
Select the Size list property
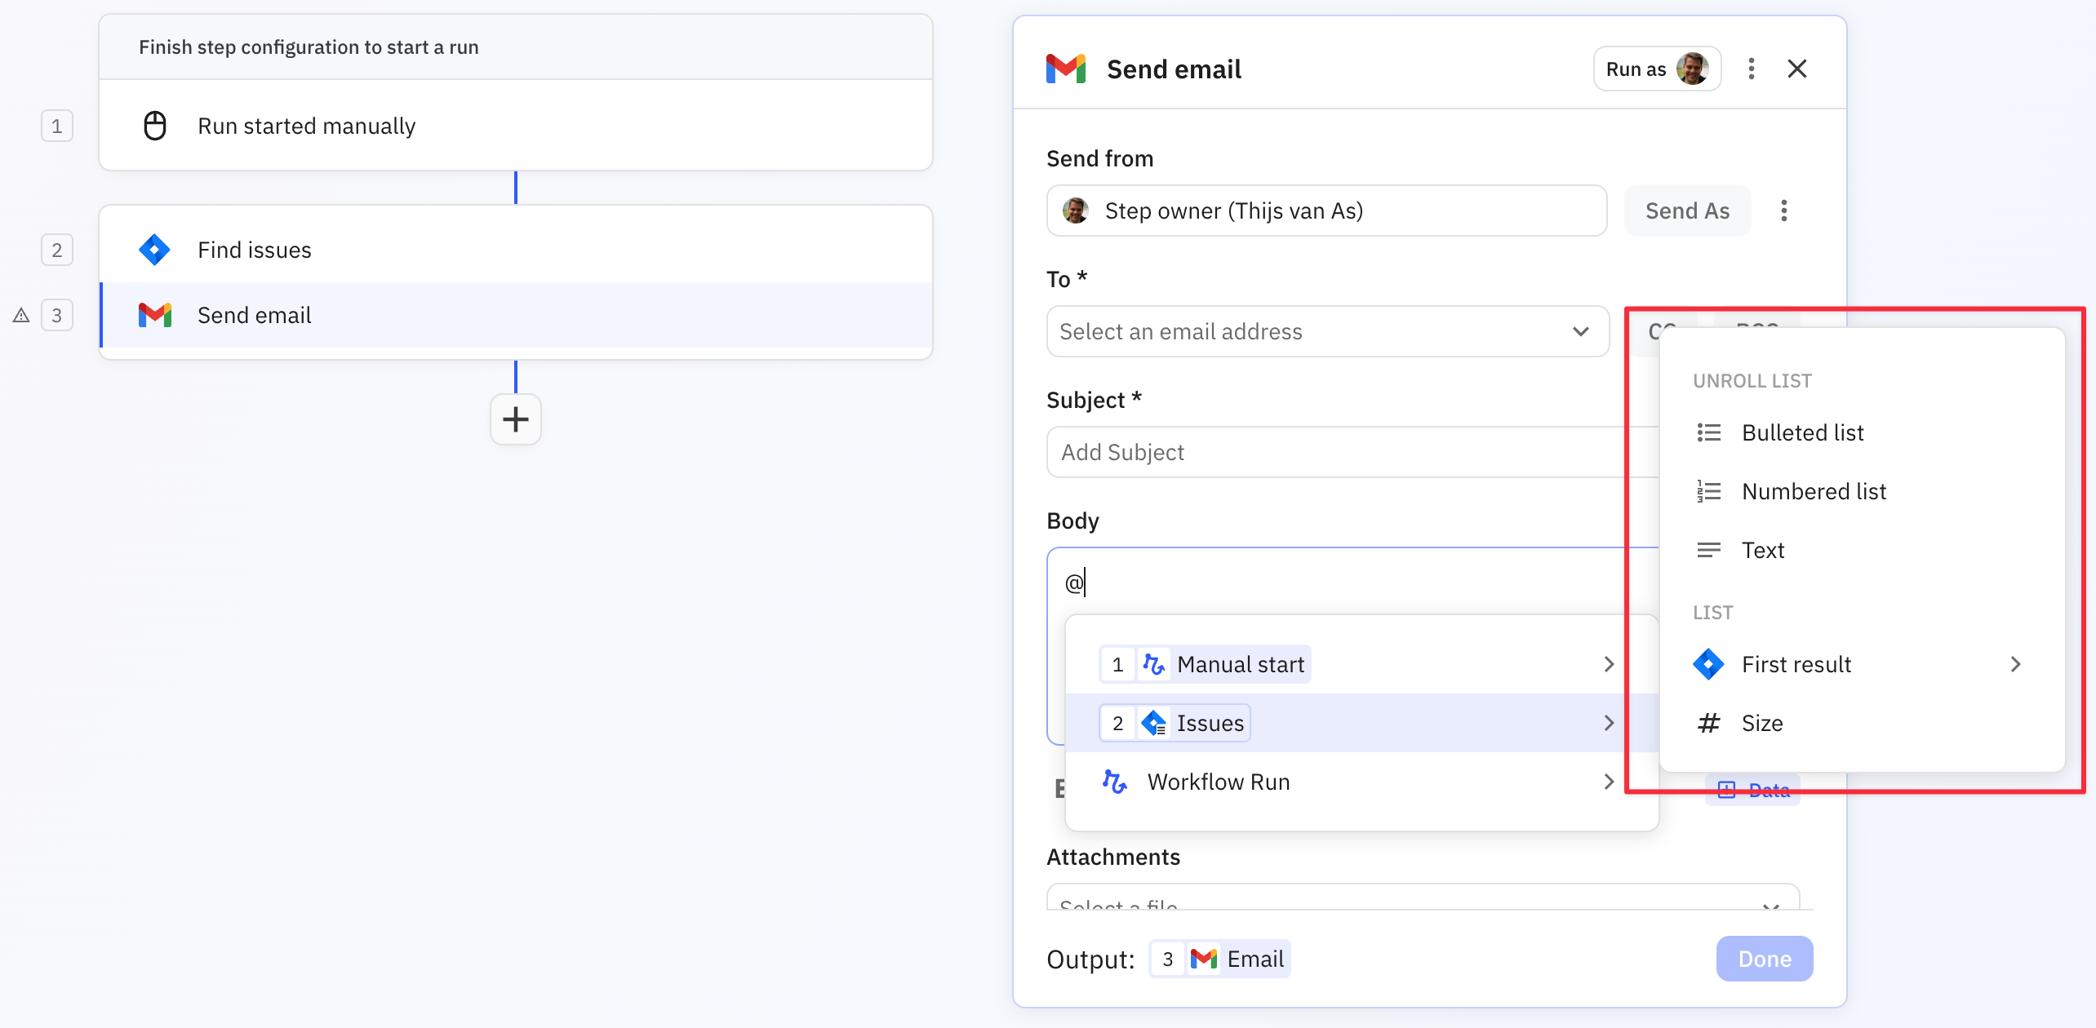1761,723
